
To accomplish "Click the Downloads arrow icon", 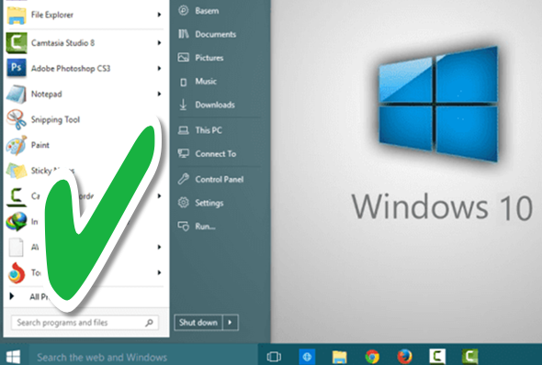I will click(183, 105).
